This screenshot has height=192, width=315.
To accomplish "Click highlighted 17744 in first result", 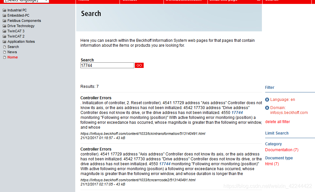I will click(237, 113).
